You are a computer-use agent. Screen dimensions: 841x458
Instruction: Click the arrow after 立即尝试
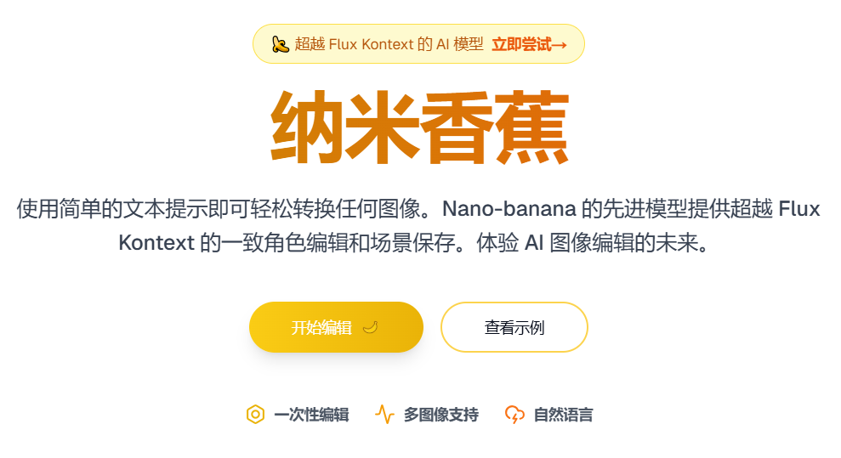point(560,44)
